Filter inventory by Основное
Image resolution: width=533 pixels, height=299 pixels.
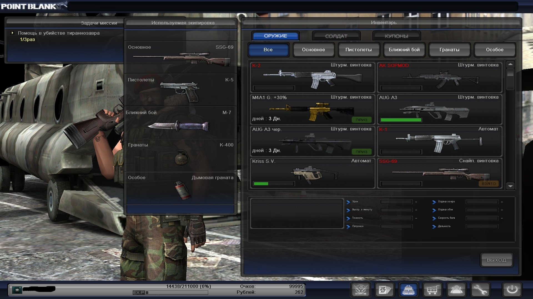(313, 50)
